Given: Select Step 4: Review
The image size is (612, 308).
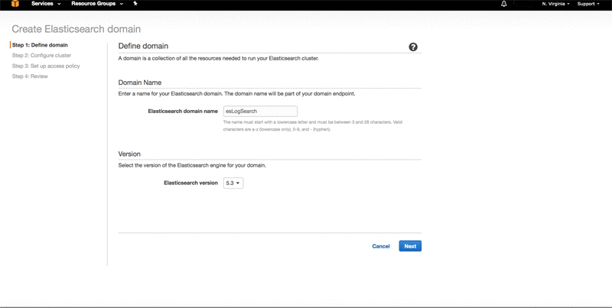Looking at the screenshot, I should [x=30, y=76].
